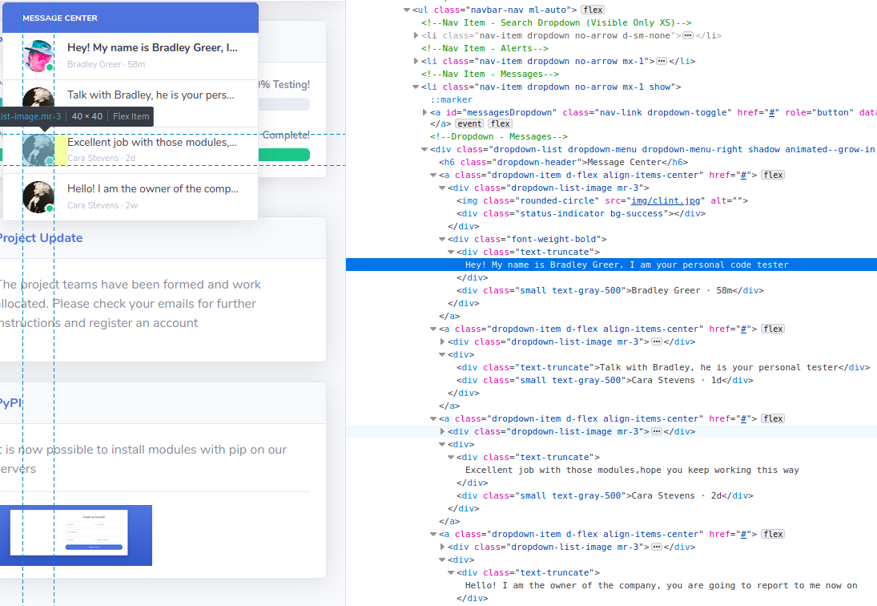The image size is (877, 606).
Task: Click the green "Complete!" progress bar
Action: 160,155
